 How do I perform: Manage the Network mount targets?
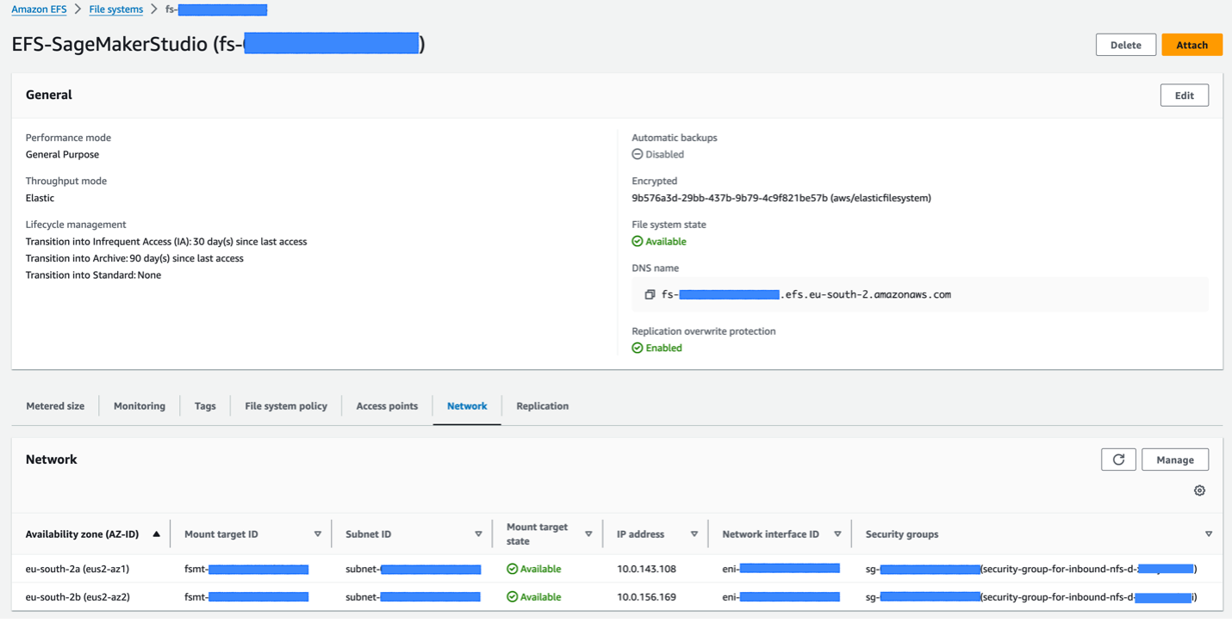(1175, 460)
